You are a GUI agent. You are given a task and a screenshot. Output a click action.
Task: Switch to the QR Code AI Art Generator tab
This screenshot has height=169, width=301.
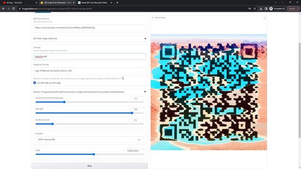[57, 3]
